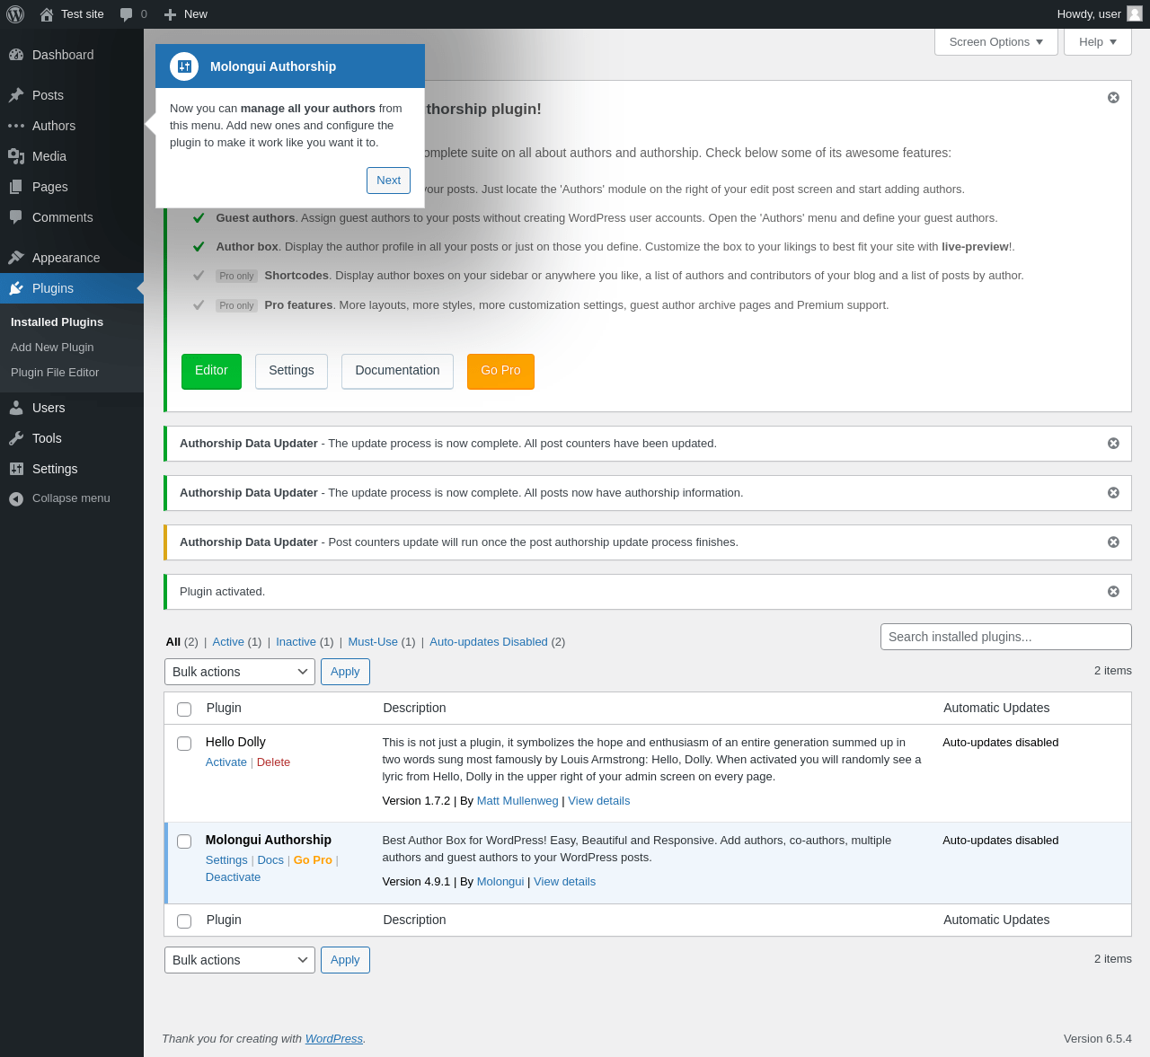View details for Molongui Authorship

pyautogui.click(x=564, y=882)
